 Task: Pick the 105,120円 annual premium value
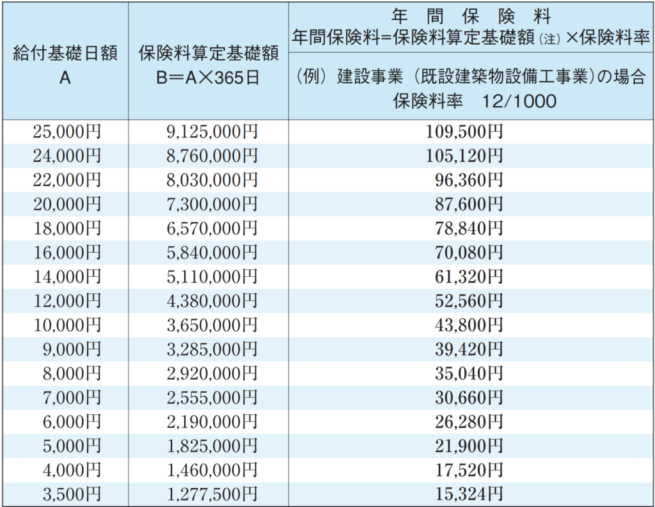pyautogui.click(x=464, y=156)
